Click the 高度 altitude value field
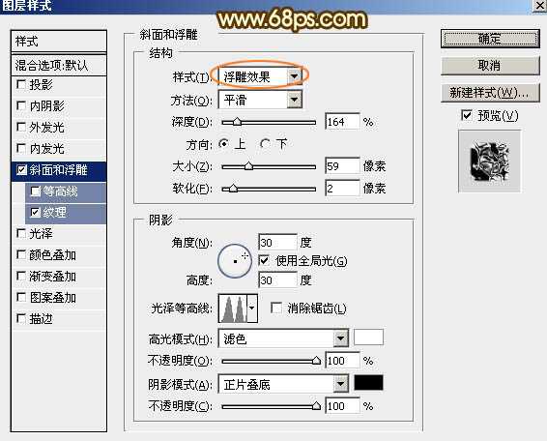The image size is (547, 441). tap(278, 280)
